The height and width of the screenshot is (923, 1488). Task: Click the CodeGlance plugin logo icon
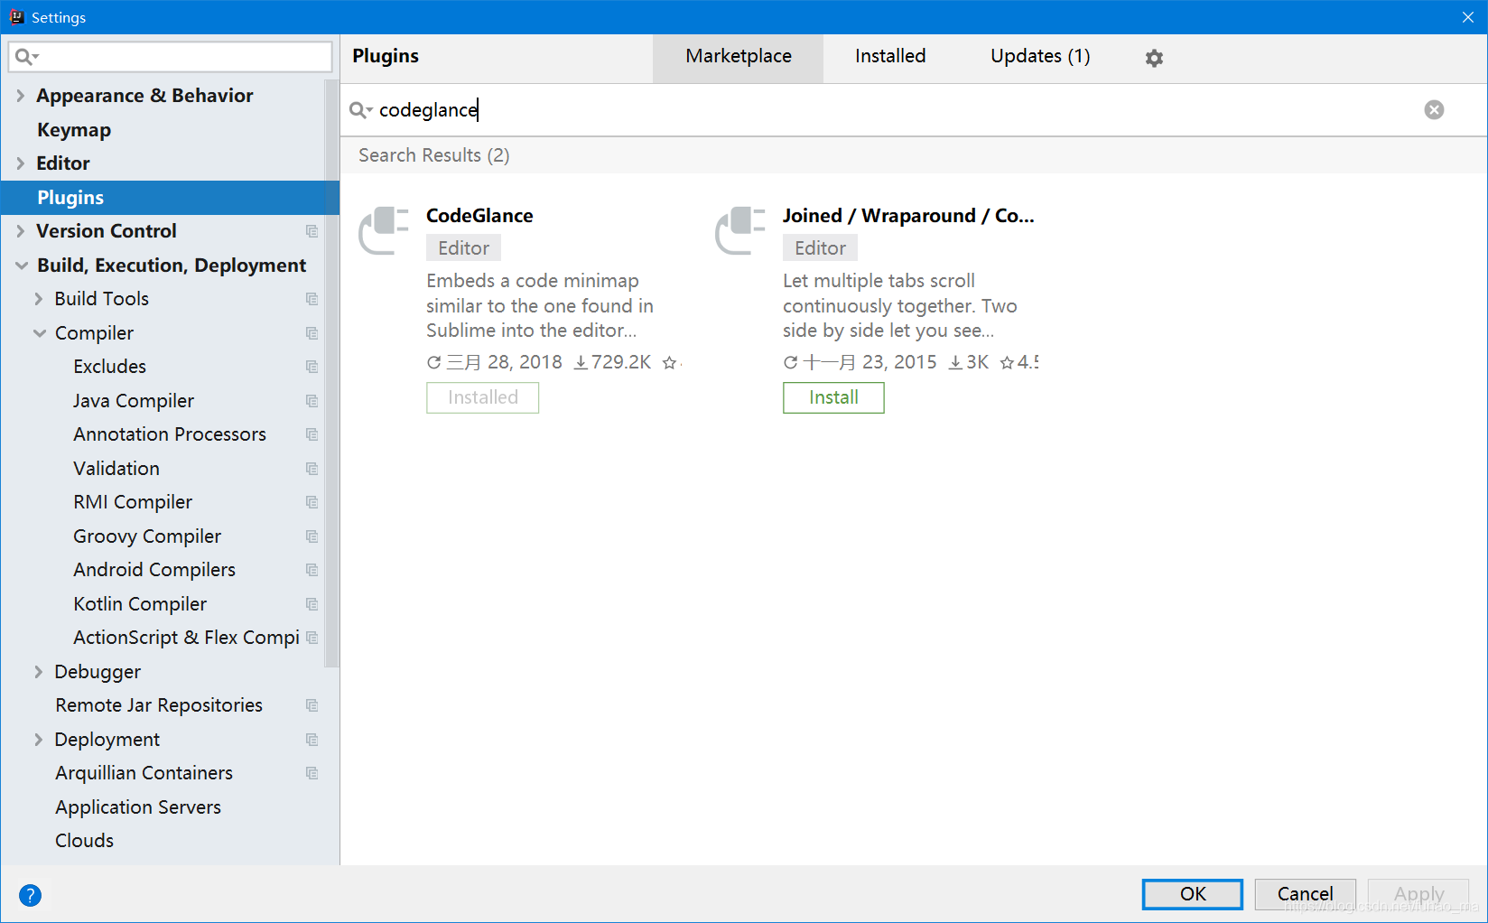[384, 231]
